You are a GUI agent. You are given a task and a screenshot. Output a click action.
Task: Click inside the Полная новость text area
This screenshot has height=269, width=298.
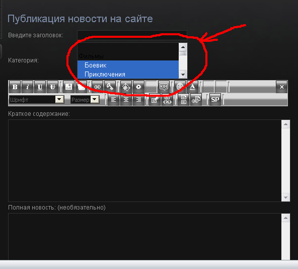[x=144, y=236]
